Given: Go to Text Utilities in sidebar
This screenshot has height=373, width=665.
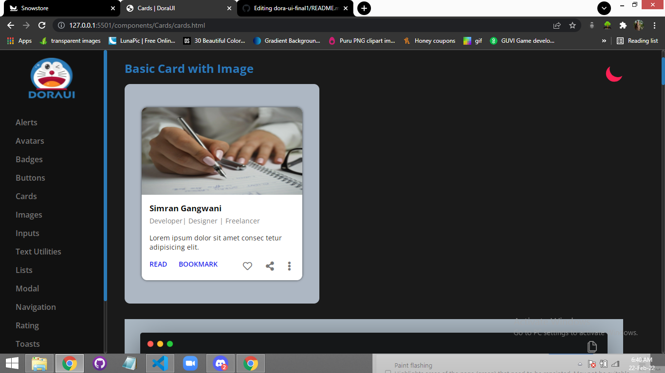Looking at the screenshot, I should coord(38,252).
